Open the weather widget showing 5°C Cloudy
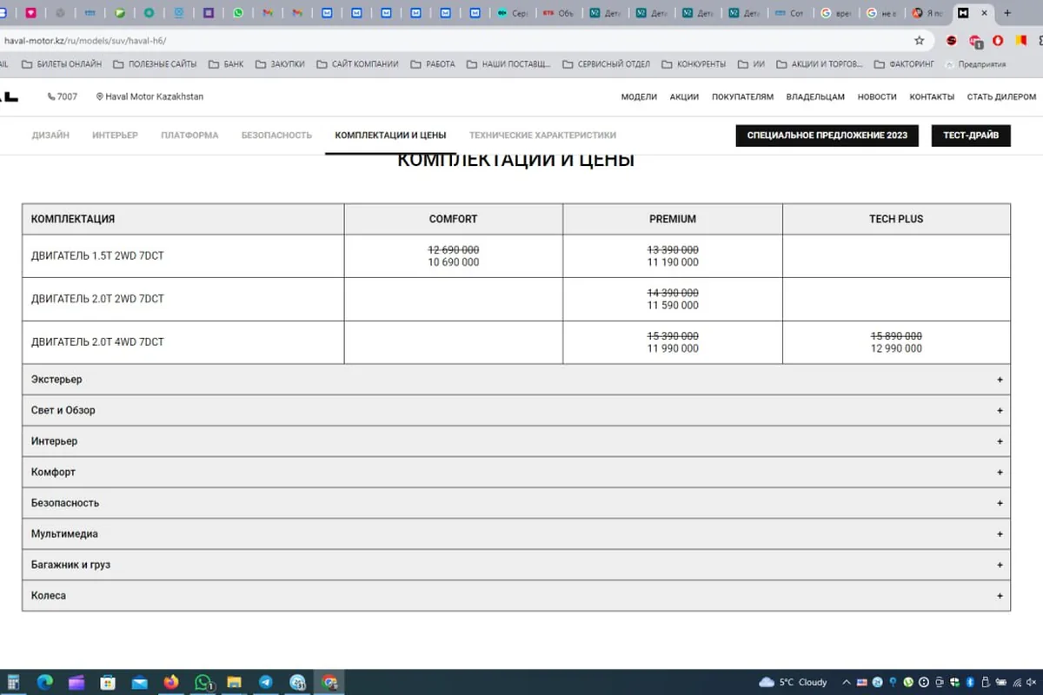 (793, 682)
